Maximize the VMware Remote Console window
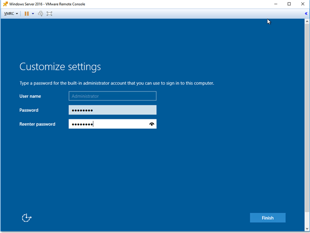The image size is (310, 233). [289, 4]
